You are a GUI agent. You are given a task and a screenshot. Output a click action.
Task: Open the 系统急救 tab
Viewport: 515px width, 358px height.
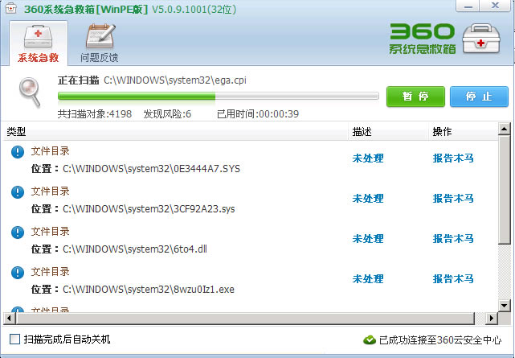coord(39,43)
